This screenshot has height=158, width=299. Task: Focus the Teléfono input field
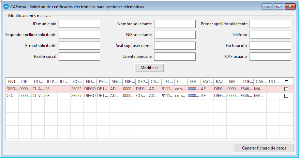coord(270,35)
